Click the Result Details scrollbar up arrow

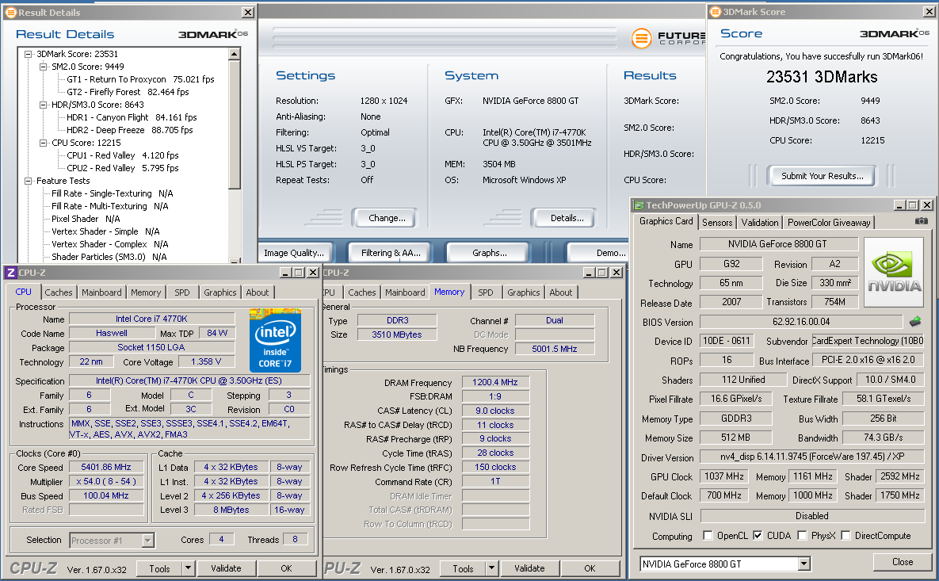pyautogui.click(x=234, y=54)
